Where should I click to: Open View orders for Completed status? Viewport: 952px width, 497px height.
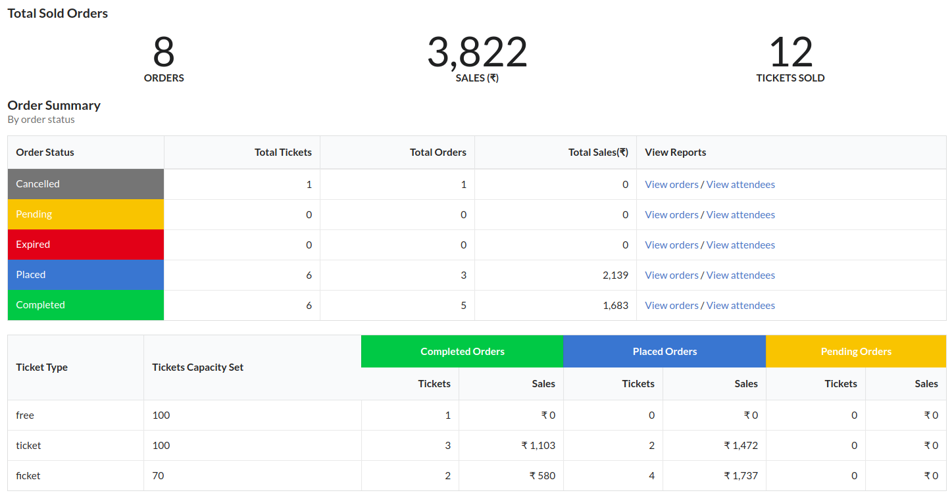tap(672, 306)
